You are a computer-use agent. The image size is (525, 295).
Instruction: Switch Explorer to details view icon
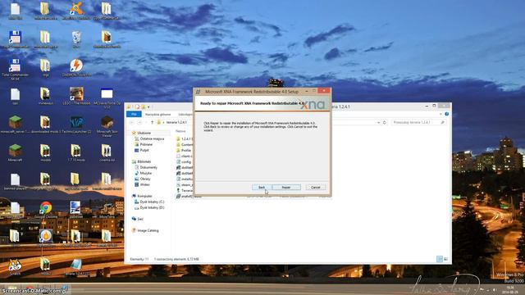pos(440,259)
